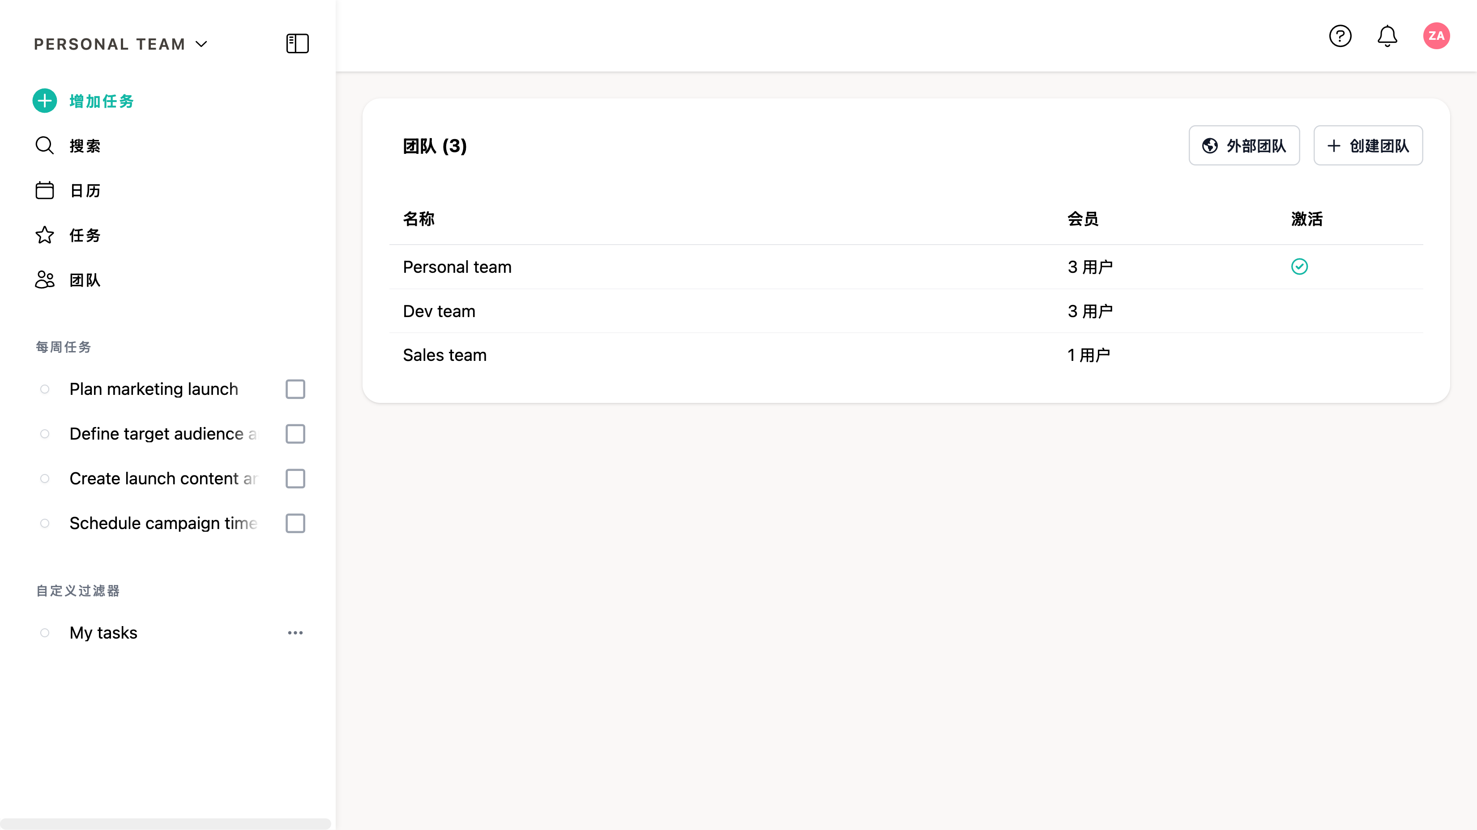Check off Plan marketing launch task
The height and width of the screenshot is (830, 1477).
click(295, 389)
